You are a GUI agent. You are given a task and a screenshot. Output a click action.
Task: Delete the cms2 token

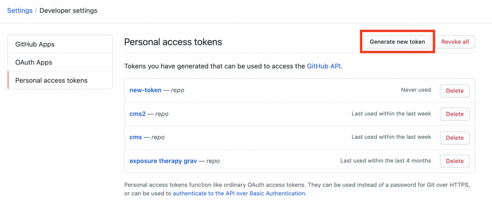[455, 114]
